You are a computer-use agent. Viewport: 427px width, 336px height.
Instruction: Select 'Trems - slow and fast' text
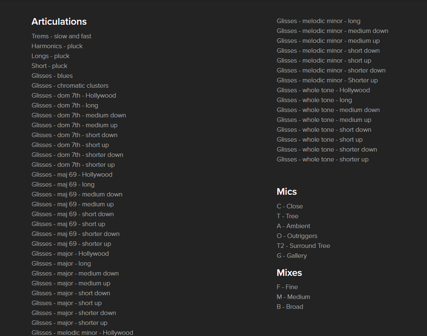[61, 36]
